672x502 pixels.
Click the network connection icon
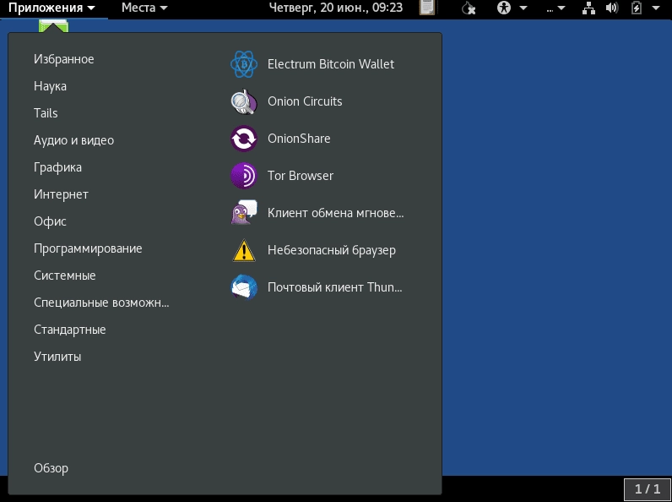click(x=589, y=8)
